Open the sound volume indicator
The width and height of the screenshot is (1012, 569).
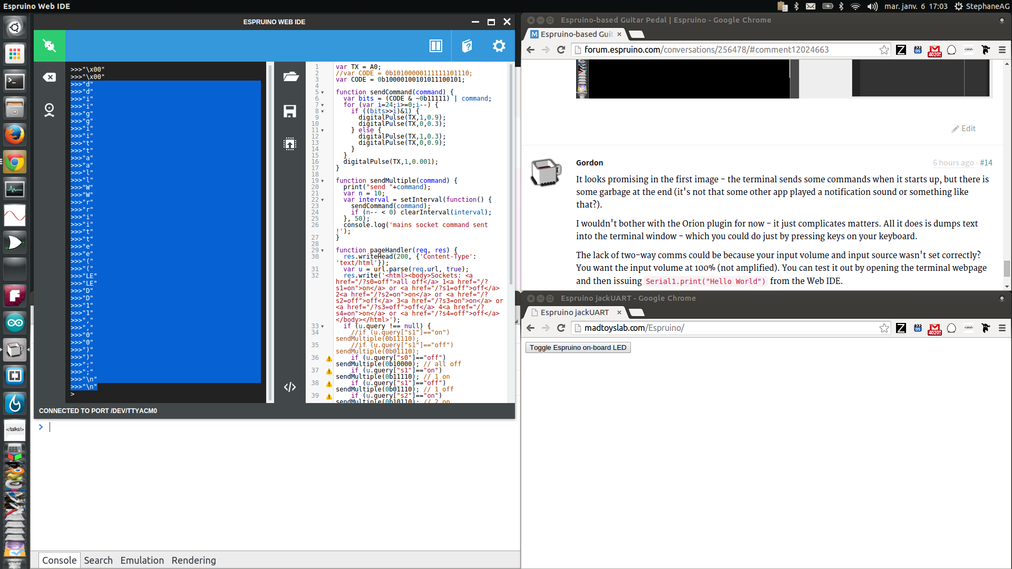tap(872, 6)
